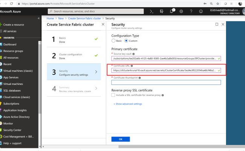The image size is (245, 151).
Task: Go to Create Service Fabric cluster breadcrumb
Action: click(84, 18)
